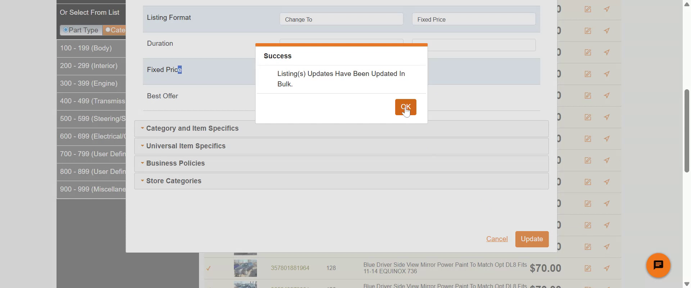
Task: Open the Fixed Price format dropdown
Action: (474, 19)
